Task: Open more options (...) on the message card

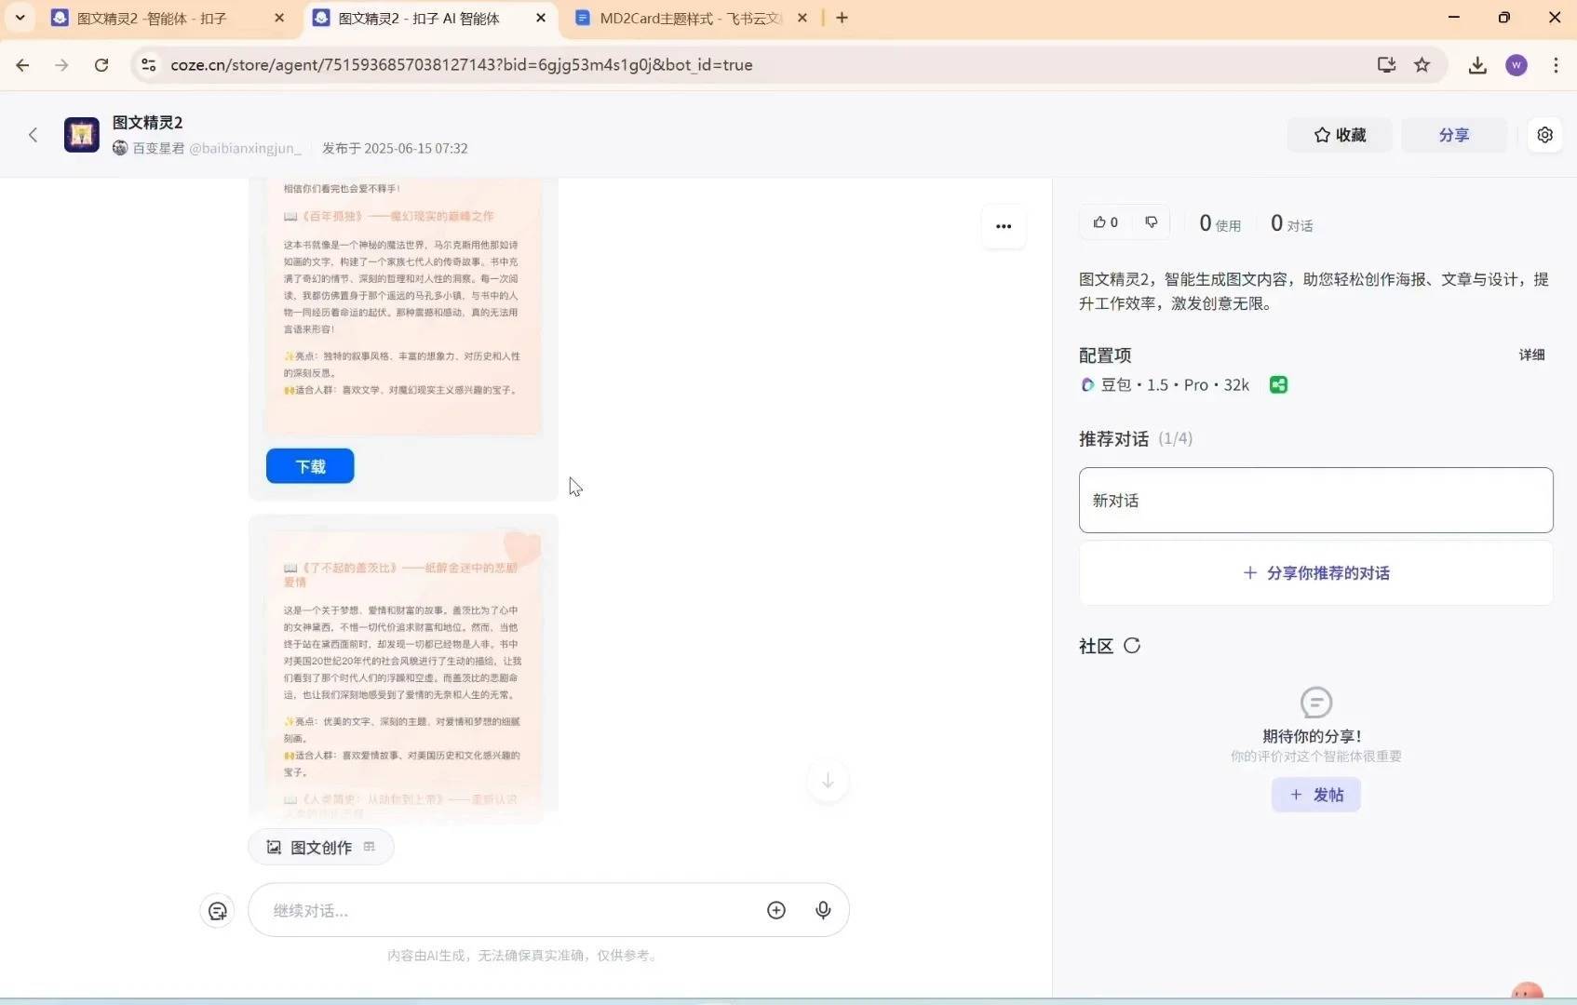Action: point(1004,226)
